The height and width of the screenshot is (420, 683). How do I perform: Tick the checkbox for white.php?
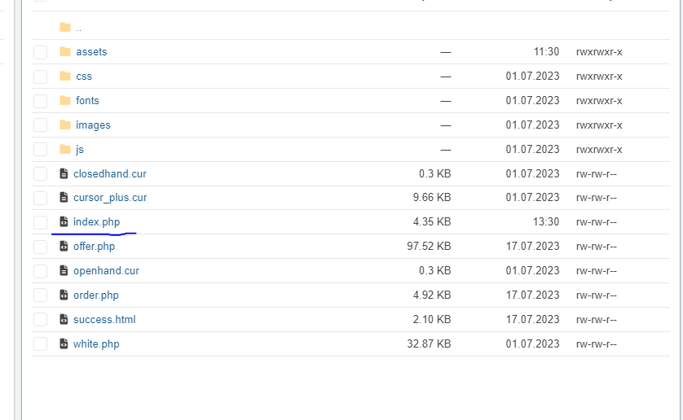click(40, 344)
